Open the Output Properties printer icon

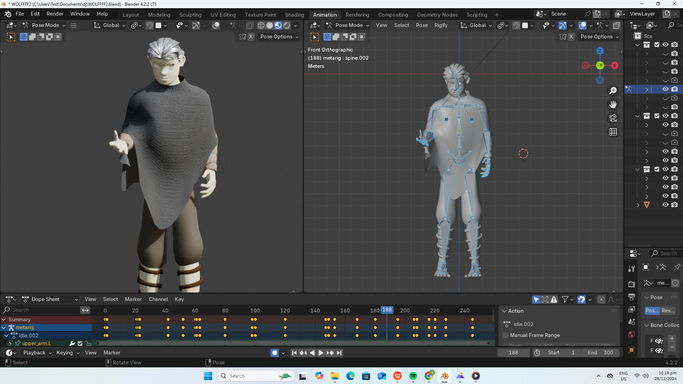pos(632,297)
